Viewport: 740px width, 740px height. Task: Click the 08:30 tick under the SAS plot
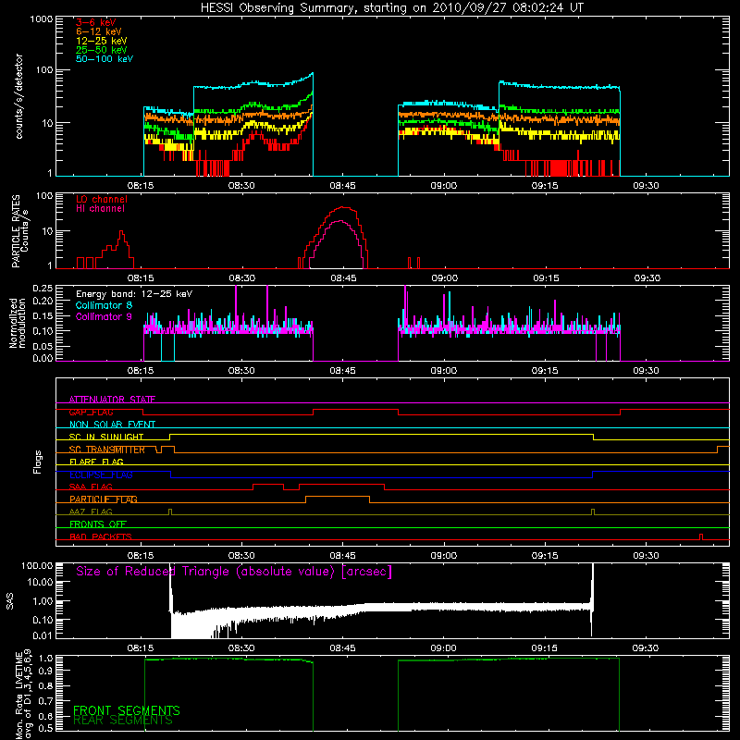click(x=241, y=648)
